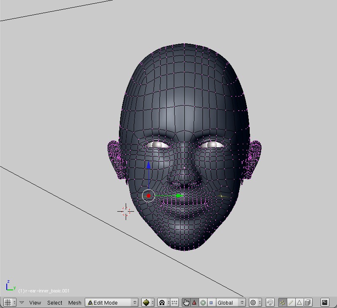Switch to face select mode
337x308 pixels.
(299, 303)
